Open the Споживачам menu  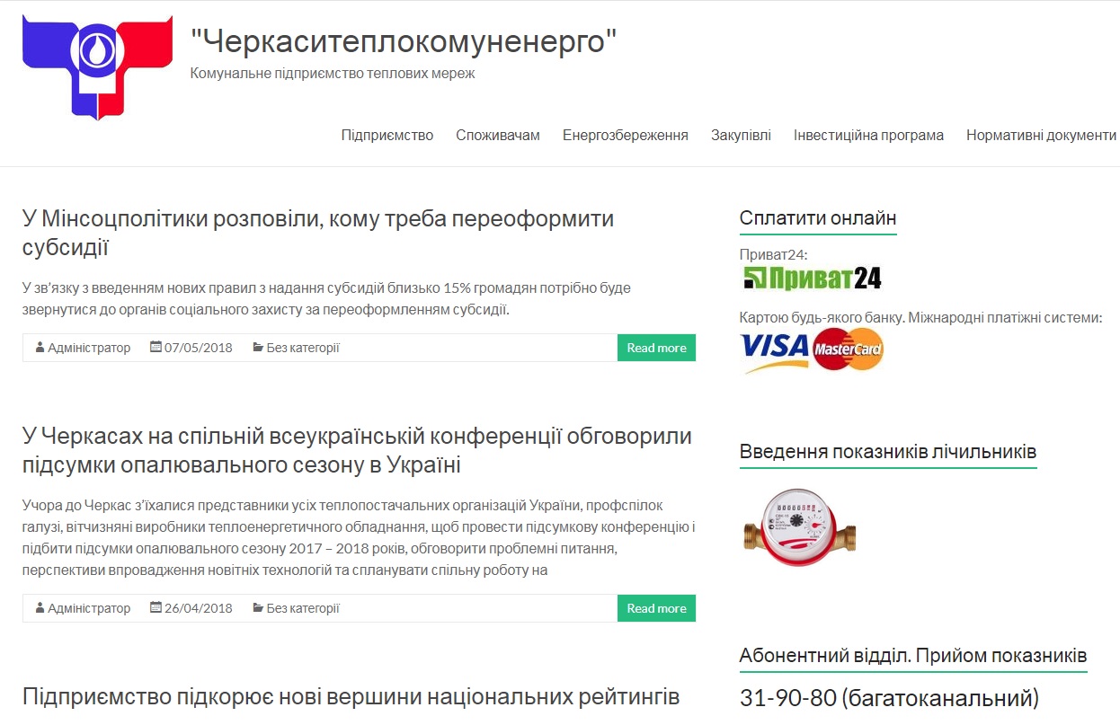497,136
